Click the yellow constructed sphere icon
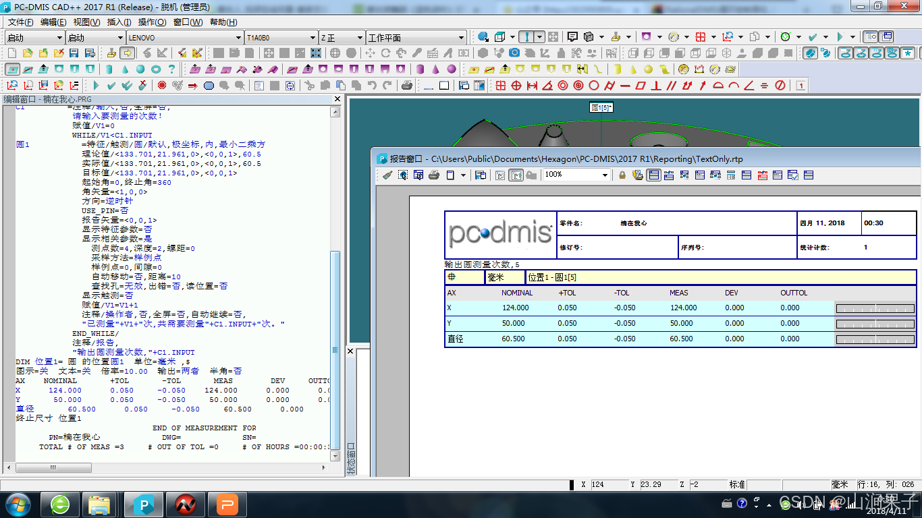The image size is (922, 518). point(648,69)
